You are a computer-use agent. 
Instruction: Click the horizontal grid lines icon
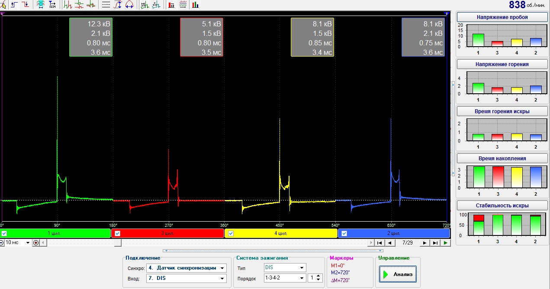point(106,5)
